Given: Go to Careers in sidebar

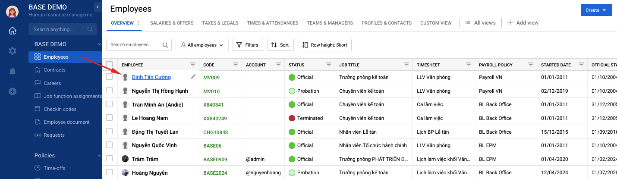Looking at the screenshot, I should point(52,83).
